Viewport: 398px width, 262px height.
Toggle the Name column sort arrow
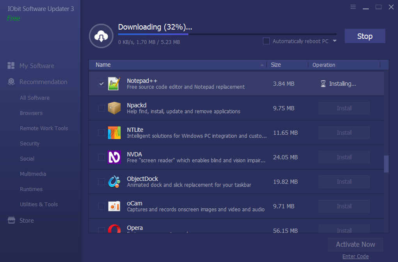point(262,65)
